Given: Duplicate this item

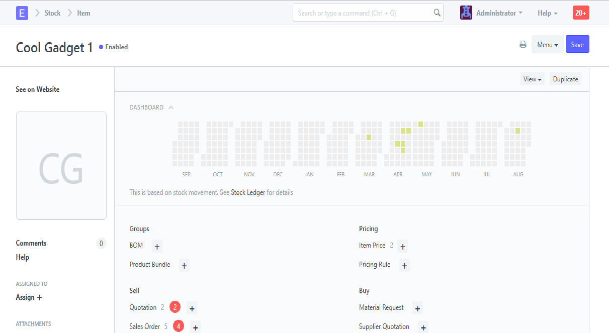Looking at the screenshot, I should pos(565,79).
